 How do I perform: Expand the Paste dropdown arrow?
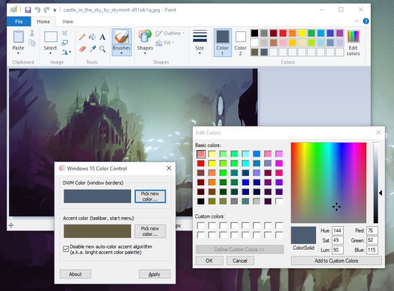coord(19,53)
